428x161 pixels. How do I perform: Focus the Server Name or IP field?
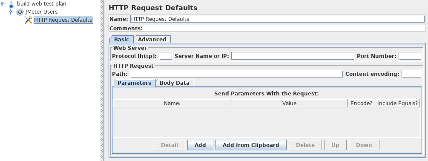(293, 56)
